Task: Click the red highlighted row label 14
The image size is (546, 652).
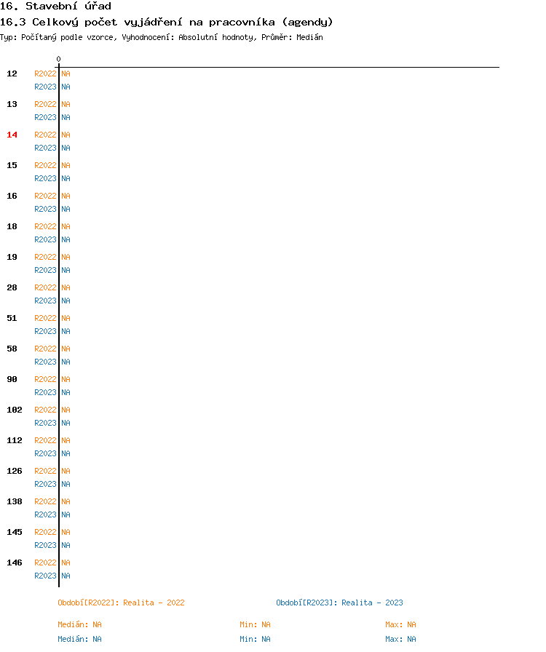Action: [x=12, y=135]
